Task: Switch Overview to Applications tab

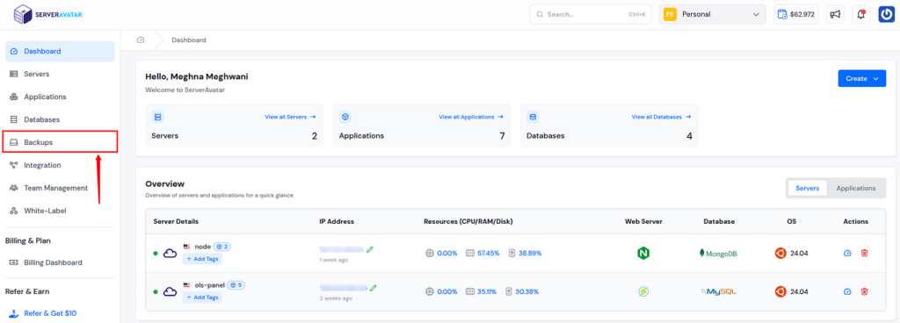Action: tap(856, 188)
